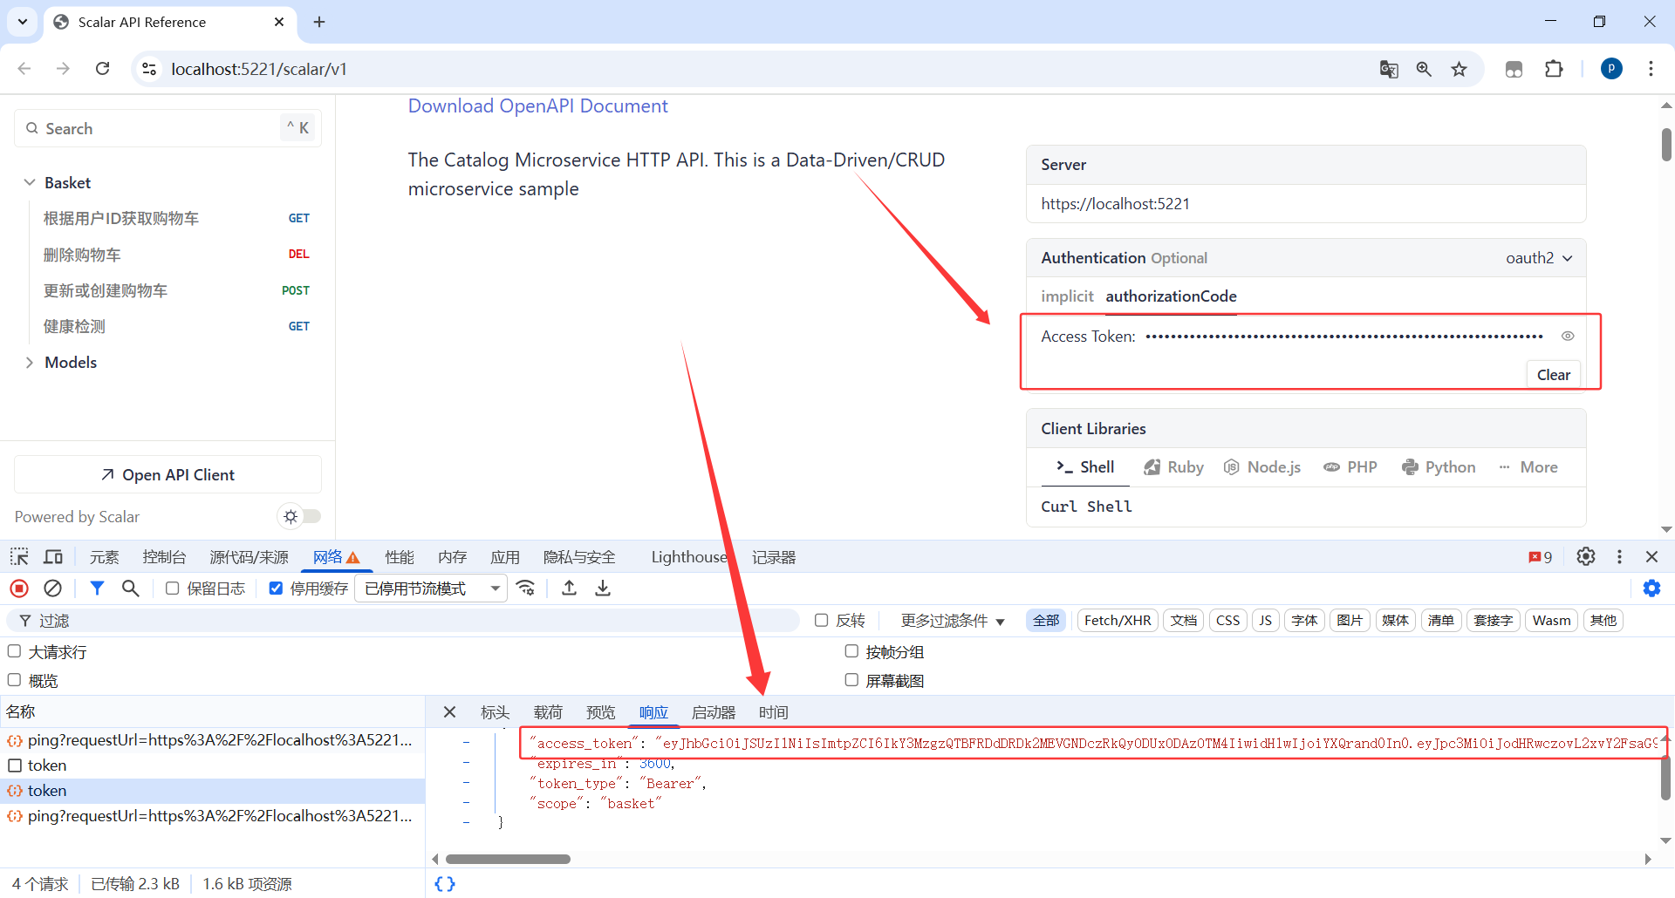Viewport: 1675px width, 898px height.
Task: Focus the Search input in sidebar
Action: pos(167,128)
